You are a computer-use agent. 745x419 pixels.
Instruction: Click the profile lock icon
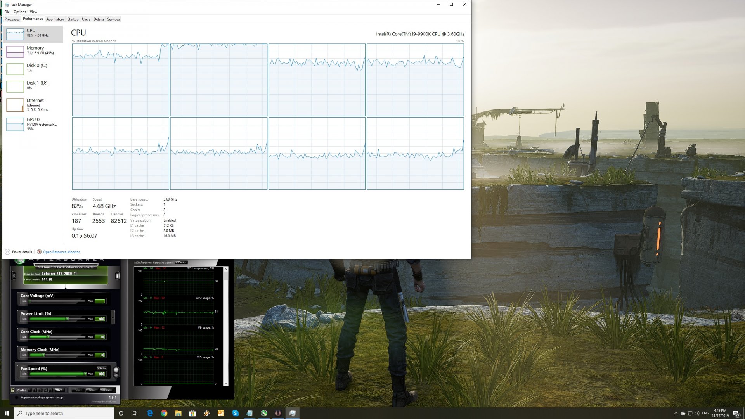[x=13, y=390]
